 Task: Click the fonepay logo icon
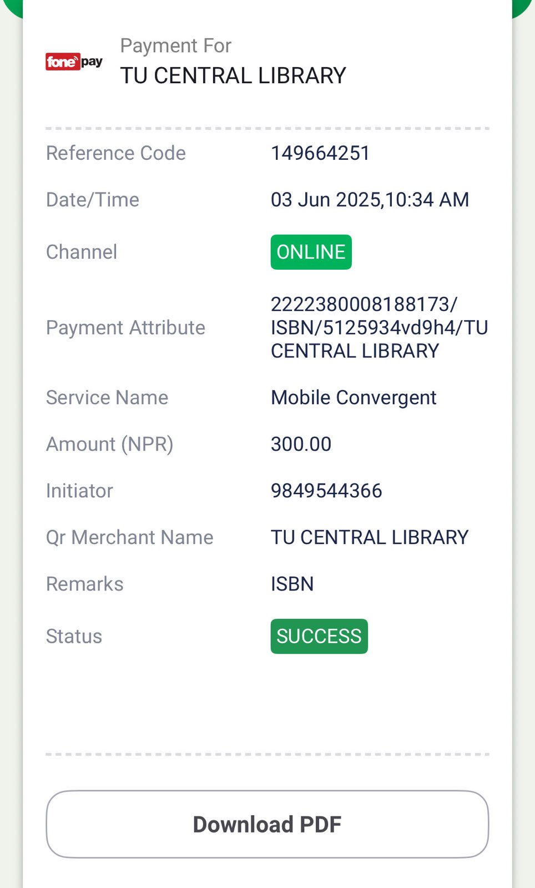pos(74,62)
